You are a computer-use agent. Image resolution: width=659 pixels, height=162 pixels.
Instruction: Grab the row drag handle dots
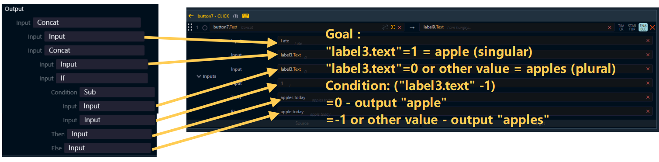(x=190, y=27)
